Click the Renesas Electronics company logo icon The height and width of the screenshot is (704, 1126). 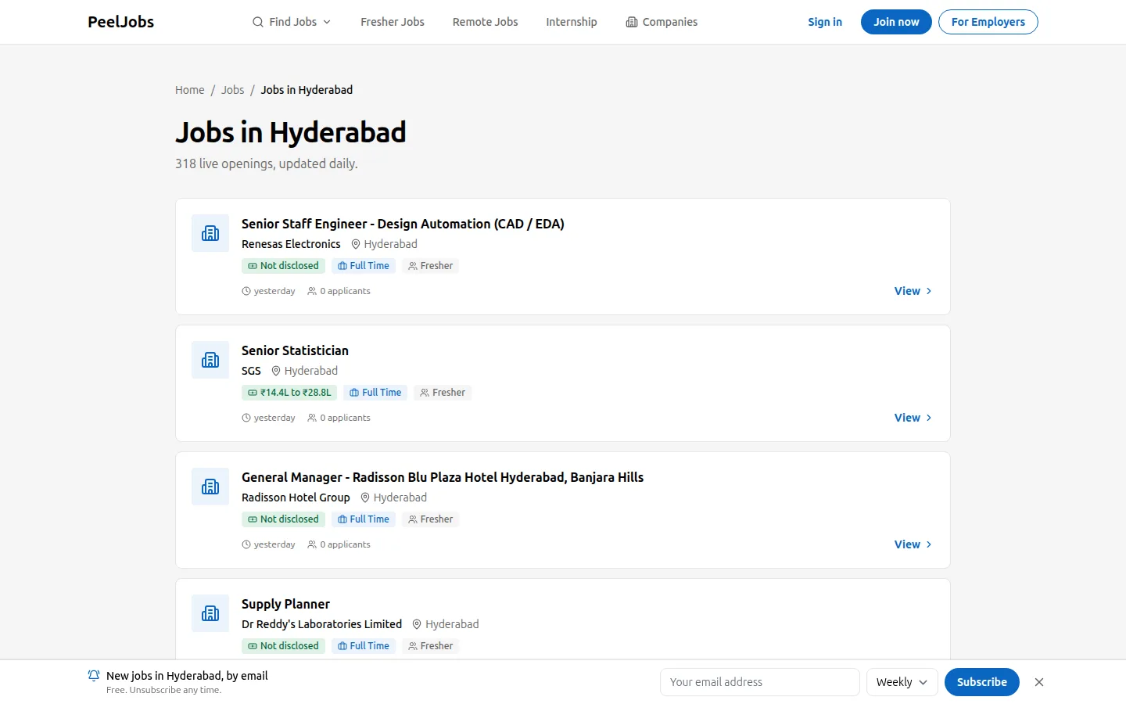210,233
